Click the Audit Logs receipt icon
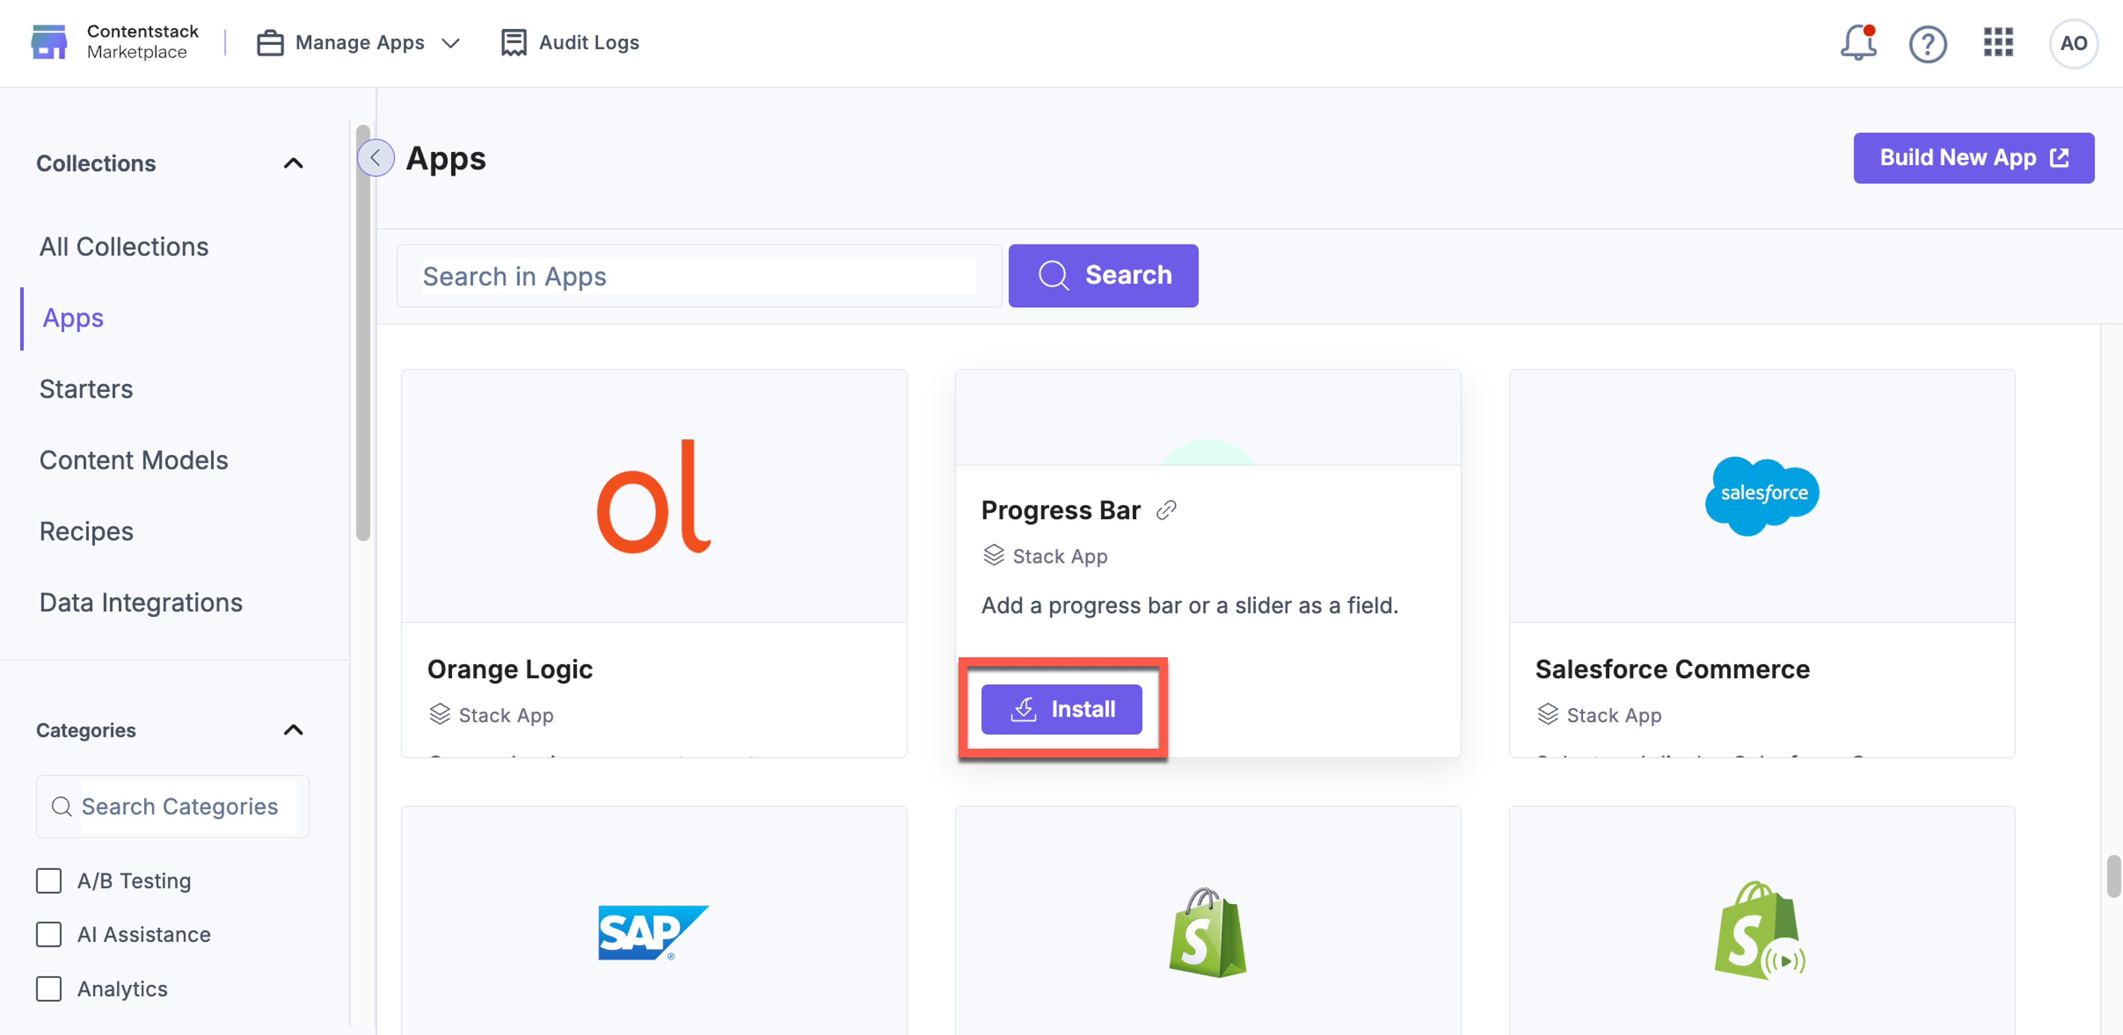Screen dimensions: 2123x1035 (x=514, y=43)
